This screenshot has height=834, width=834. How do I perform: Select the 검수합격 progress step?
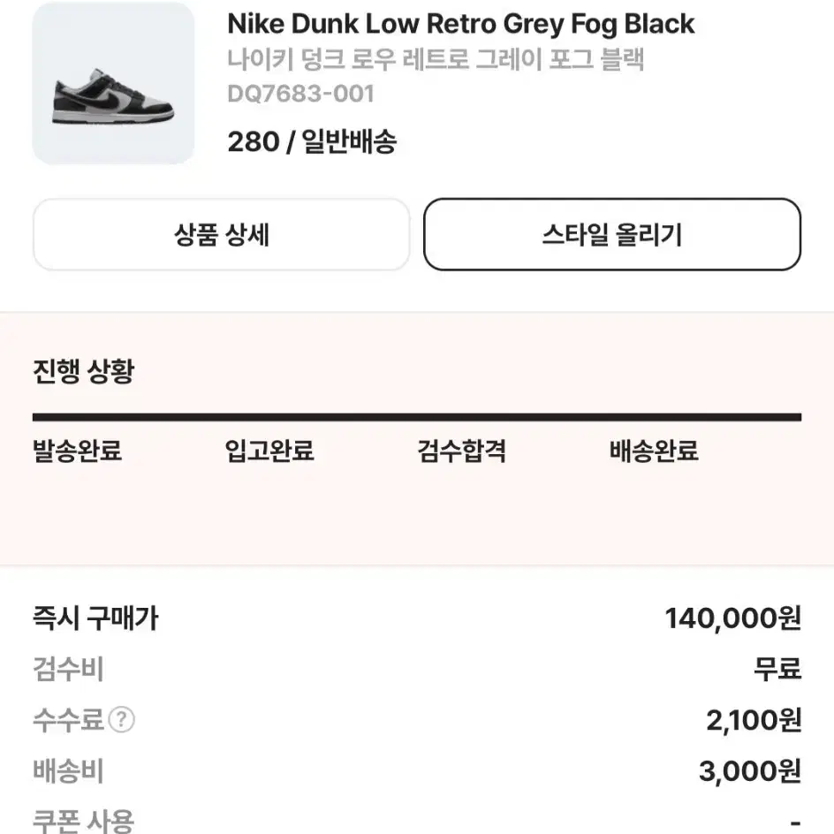[x=461, y=451]
